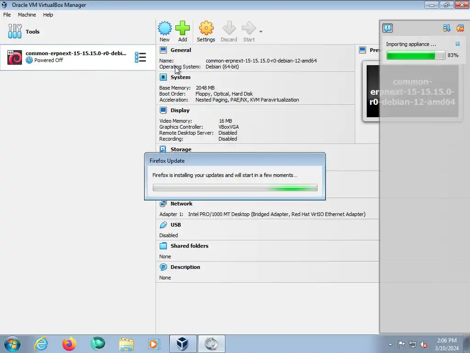Click the Firefox Update progress bar

tap(235, 188)
